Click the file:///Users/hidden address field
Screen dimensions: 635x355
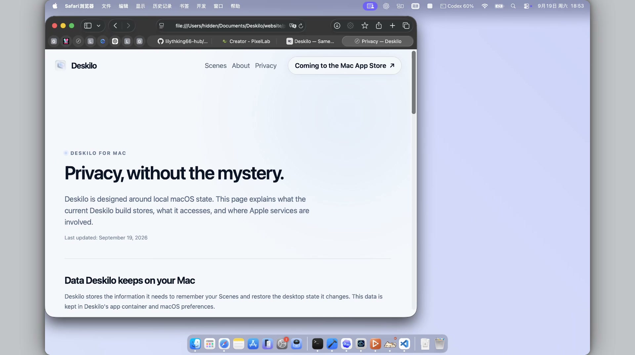(x=230, y=25)
